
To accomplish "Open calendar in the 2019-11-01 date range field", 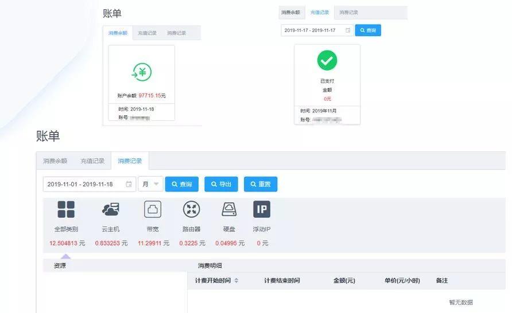I will [129, 184].
